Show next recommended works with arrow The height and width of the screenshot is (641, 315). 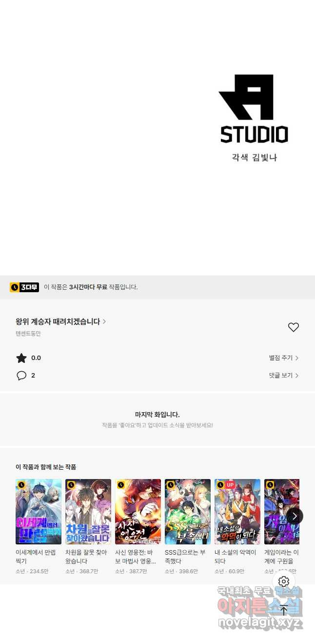(x=295, y=516)
